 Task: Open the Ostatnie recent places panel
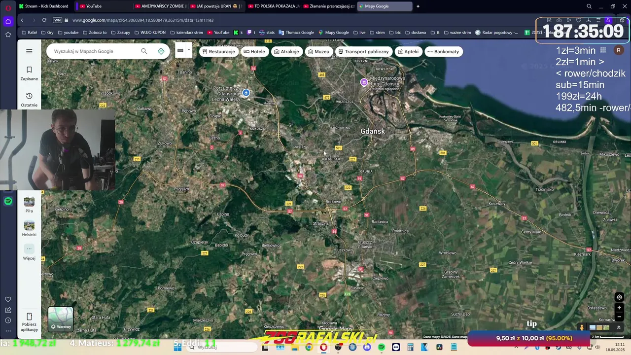(x=29, y=99)
